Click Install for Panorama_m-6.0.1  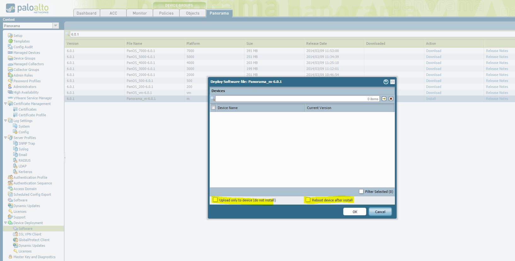(x=431, y=99)
